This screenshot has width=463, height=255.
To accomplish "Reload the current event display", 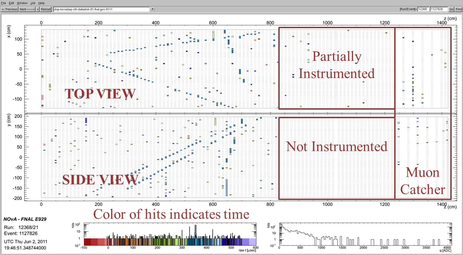I will (x=46, y=9).
